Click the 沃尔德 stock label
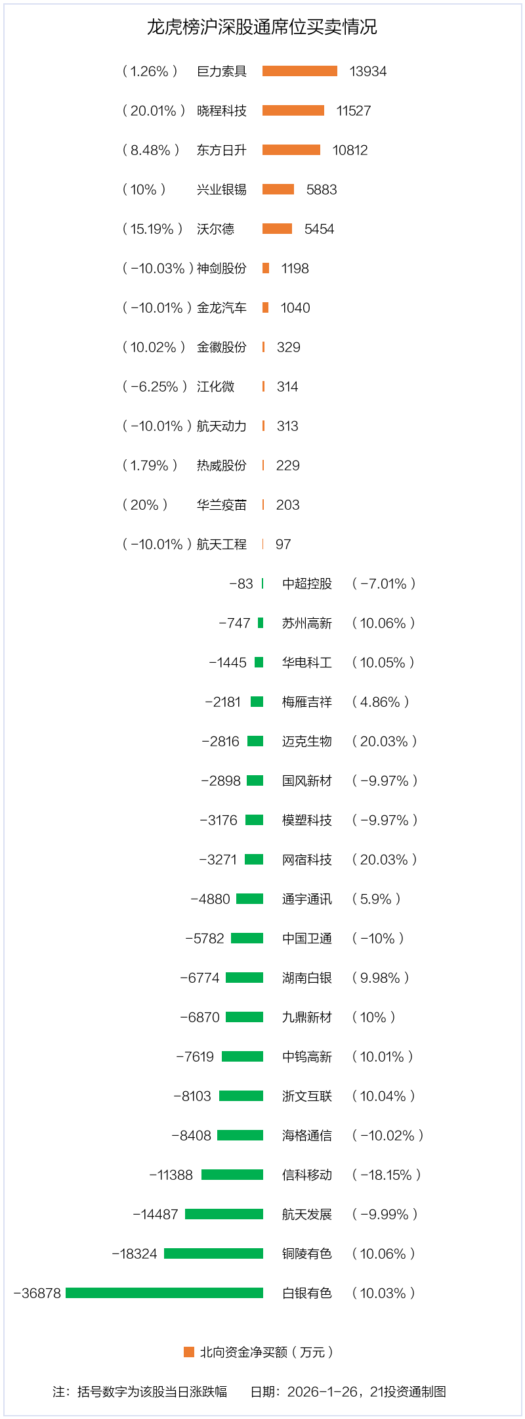The image size is (525, 1419). click(x=215, y=229)
